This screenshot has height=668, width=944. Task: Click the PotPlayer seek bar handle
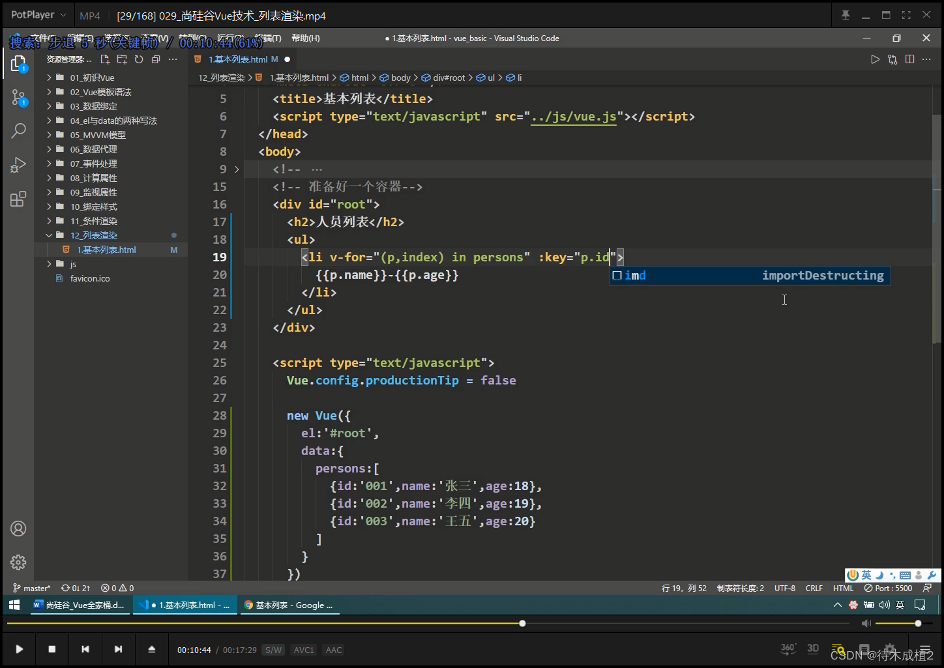tap(522, 624)
